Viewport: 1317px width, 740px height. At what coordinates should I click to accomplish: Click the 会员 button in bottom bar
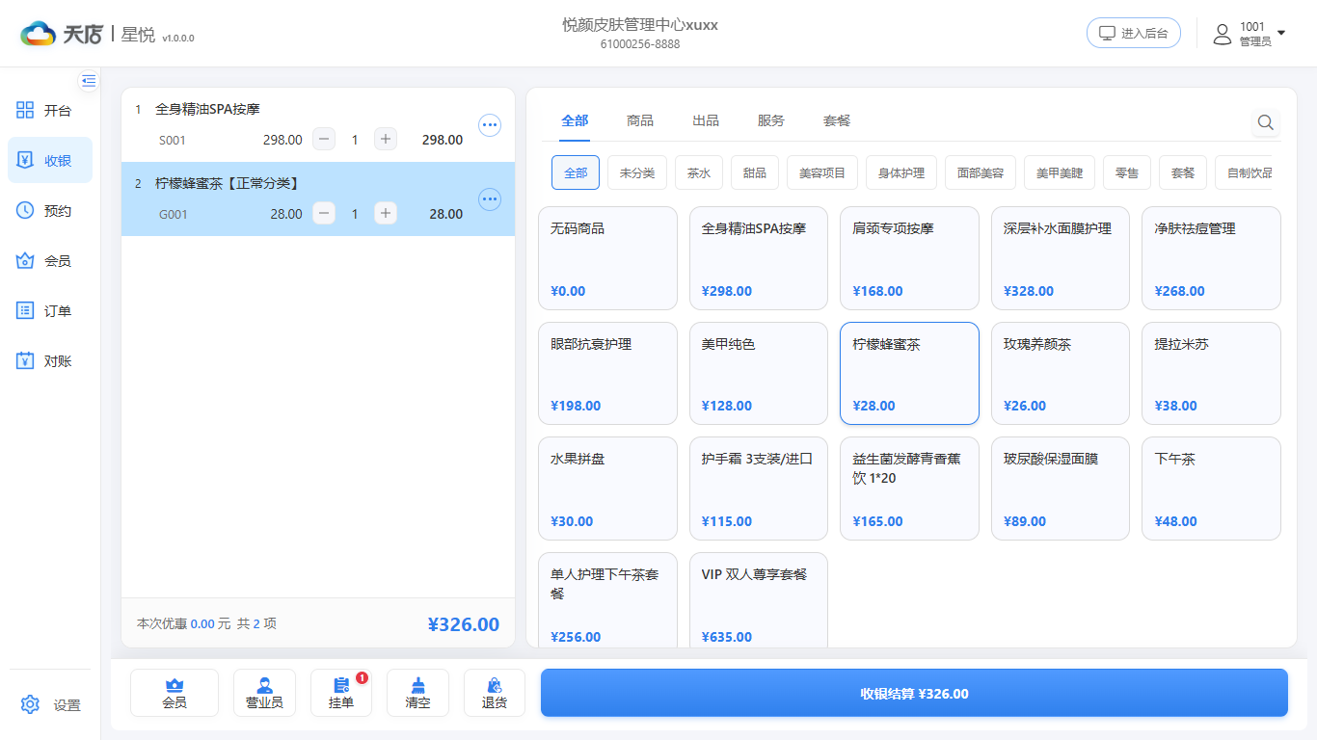[175, 693]
